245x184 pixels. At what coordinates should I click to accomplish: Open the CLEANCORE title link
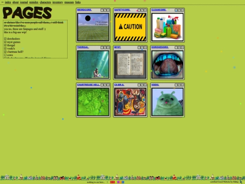point(159,10)
